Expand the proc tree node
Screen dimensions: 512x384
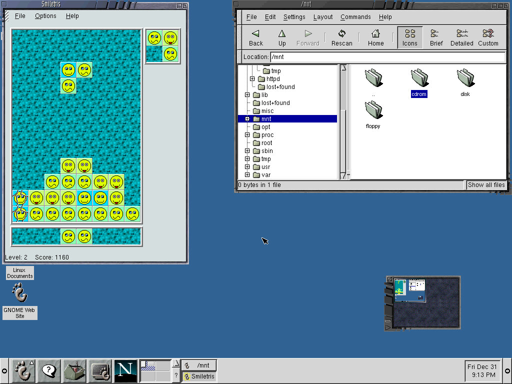(247, 135)
